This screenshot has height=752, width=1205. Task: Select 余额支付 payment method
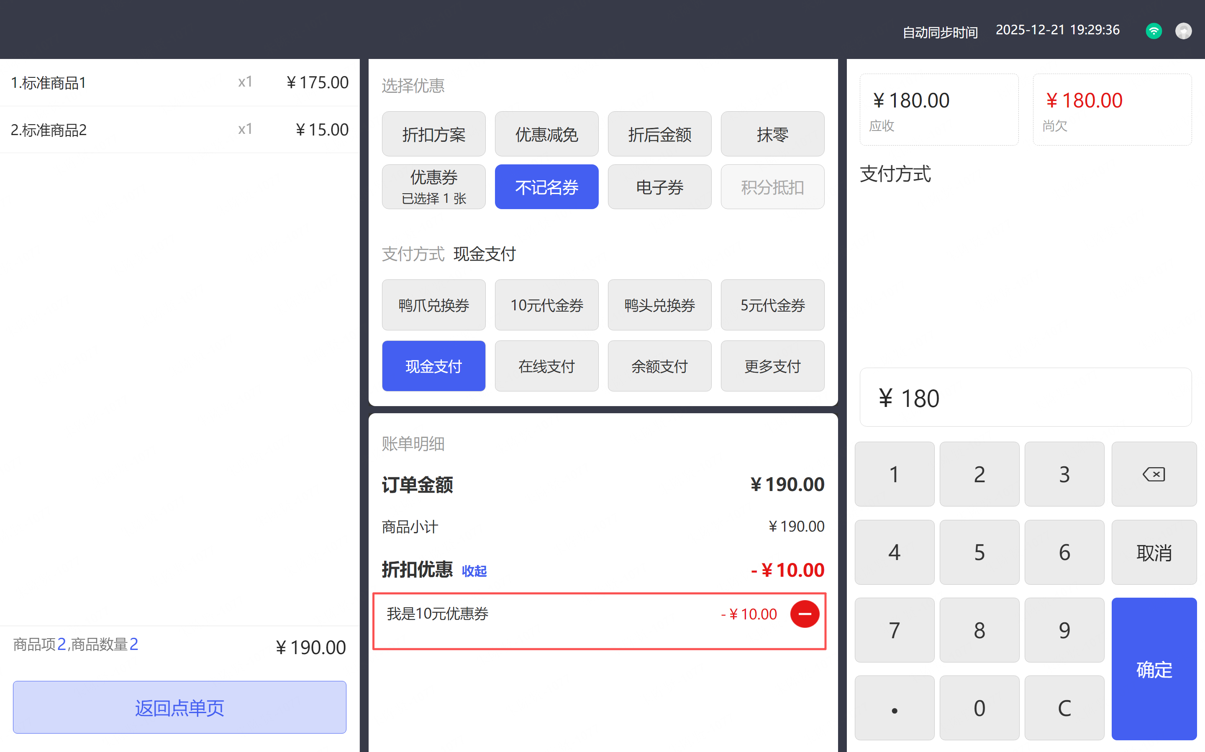coord(659,366)
